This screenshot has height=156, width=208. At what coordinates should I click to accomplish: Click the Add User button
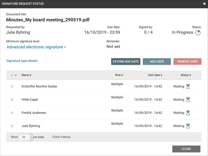(x=157, y=61)
